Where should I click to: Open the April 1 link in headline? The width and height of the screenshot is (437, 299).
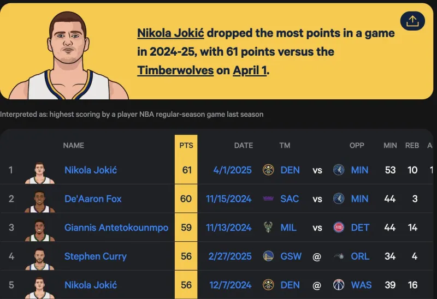click(250, 70)
